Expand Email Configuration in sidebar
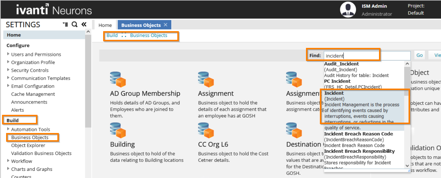The image size is (441, 178). coord(8,86)
